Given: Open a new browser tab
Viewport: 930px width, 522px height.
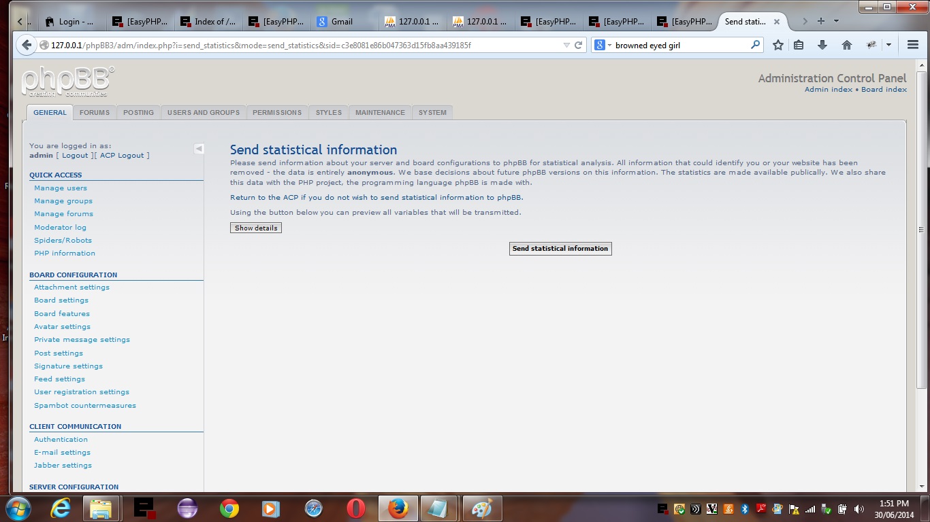Looking at the screenshot, I should pos(821,21).
